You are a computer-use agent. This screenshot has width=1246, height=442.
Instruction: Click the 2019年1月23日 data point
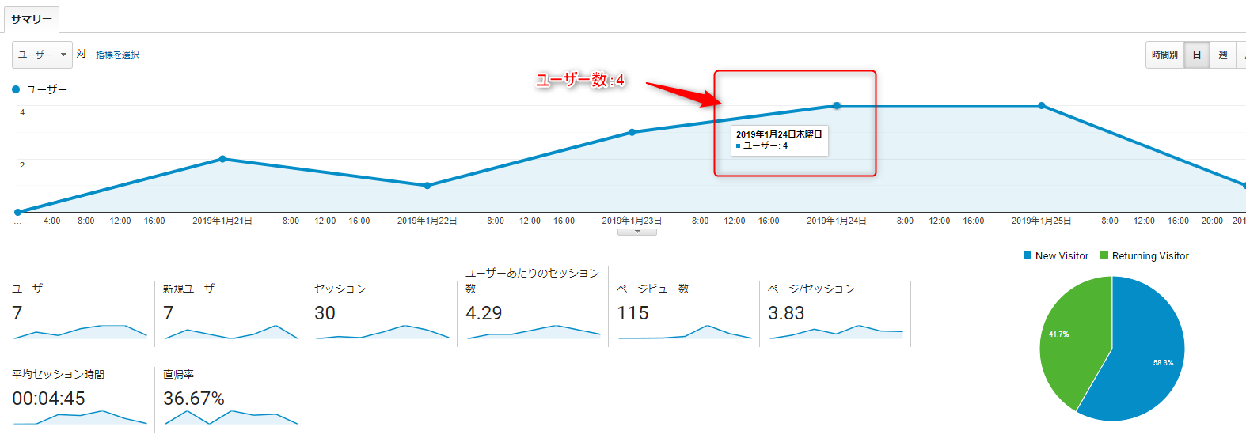click(632, 132)
